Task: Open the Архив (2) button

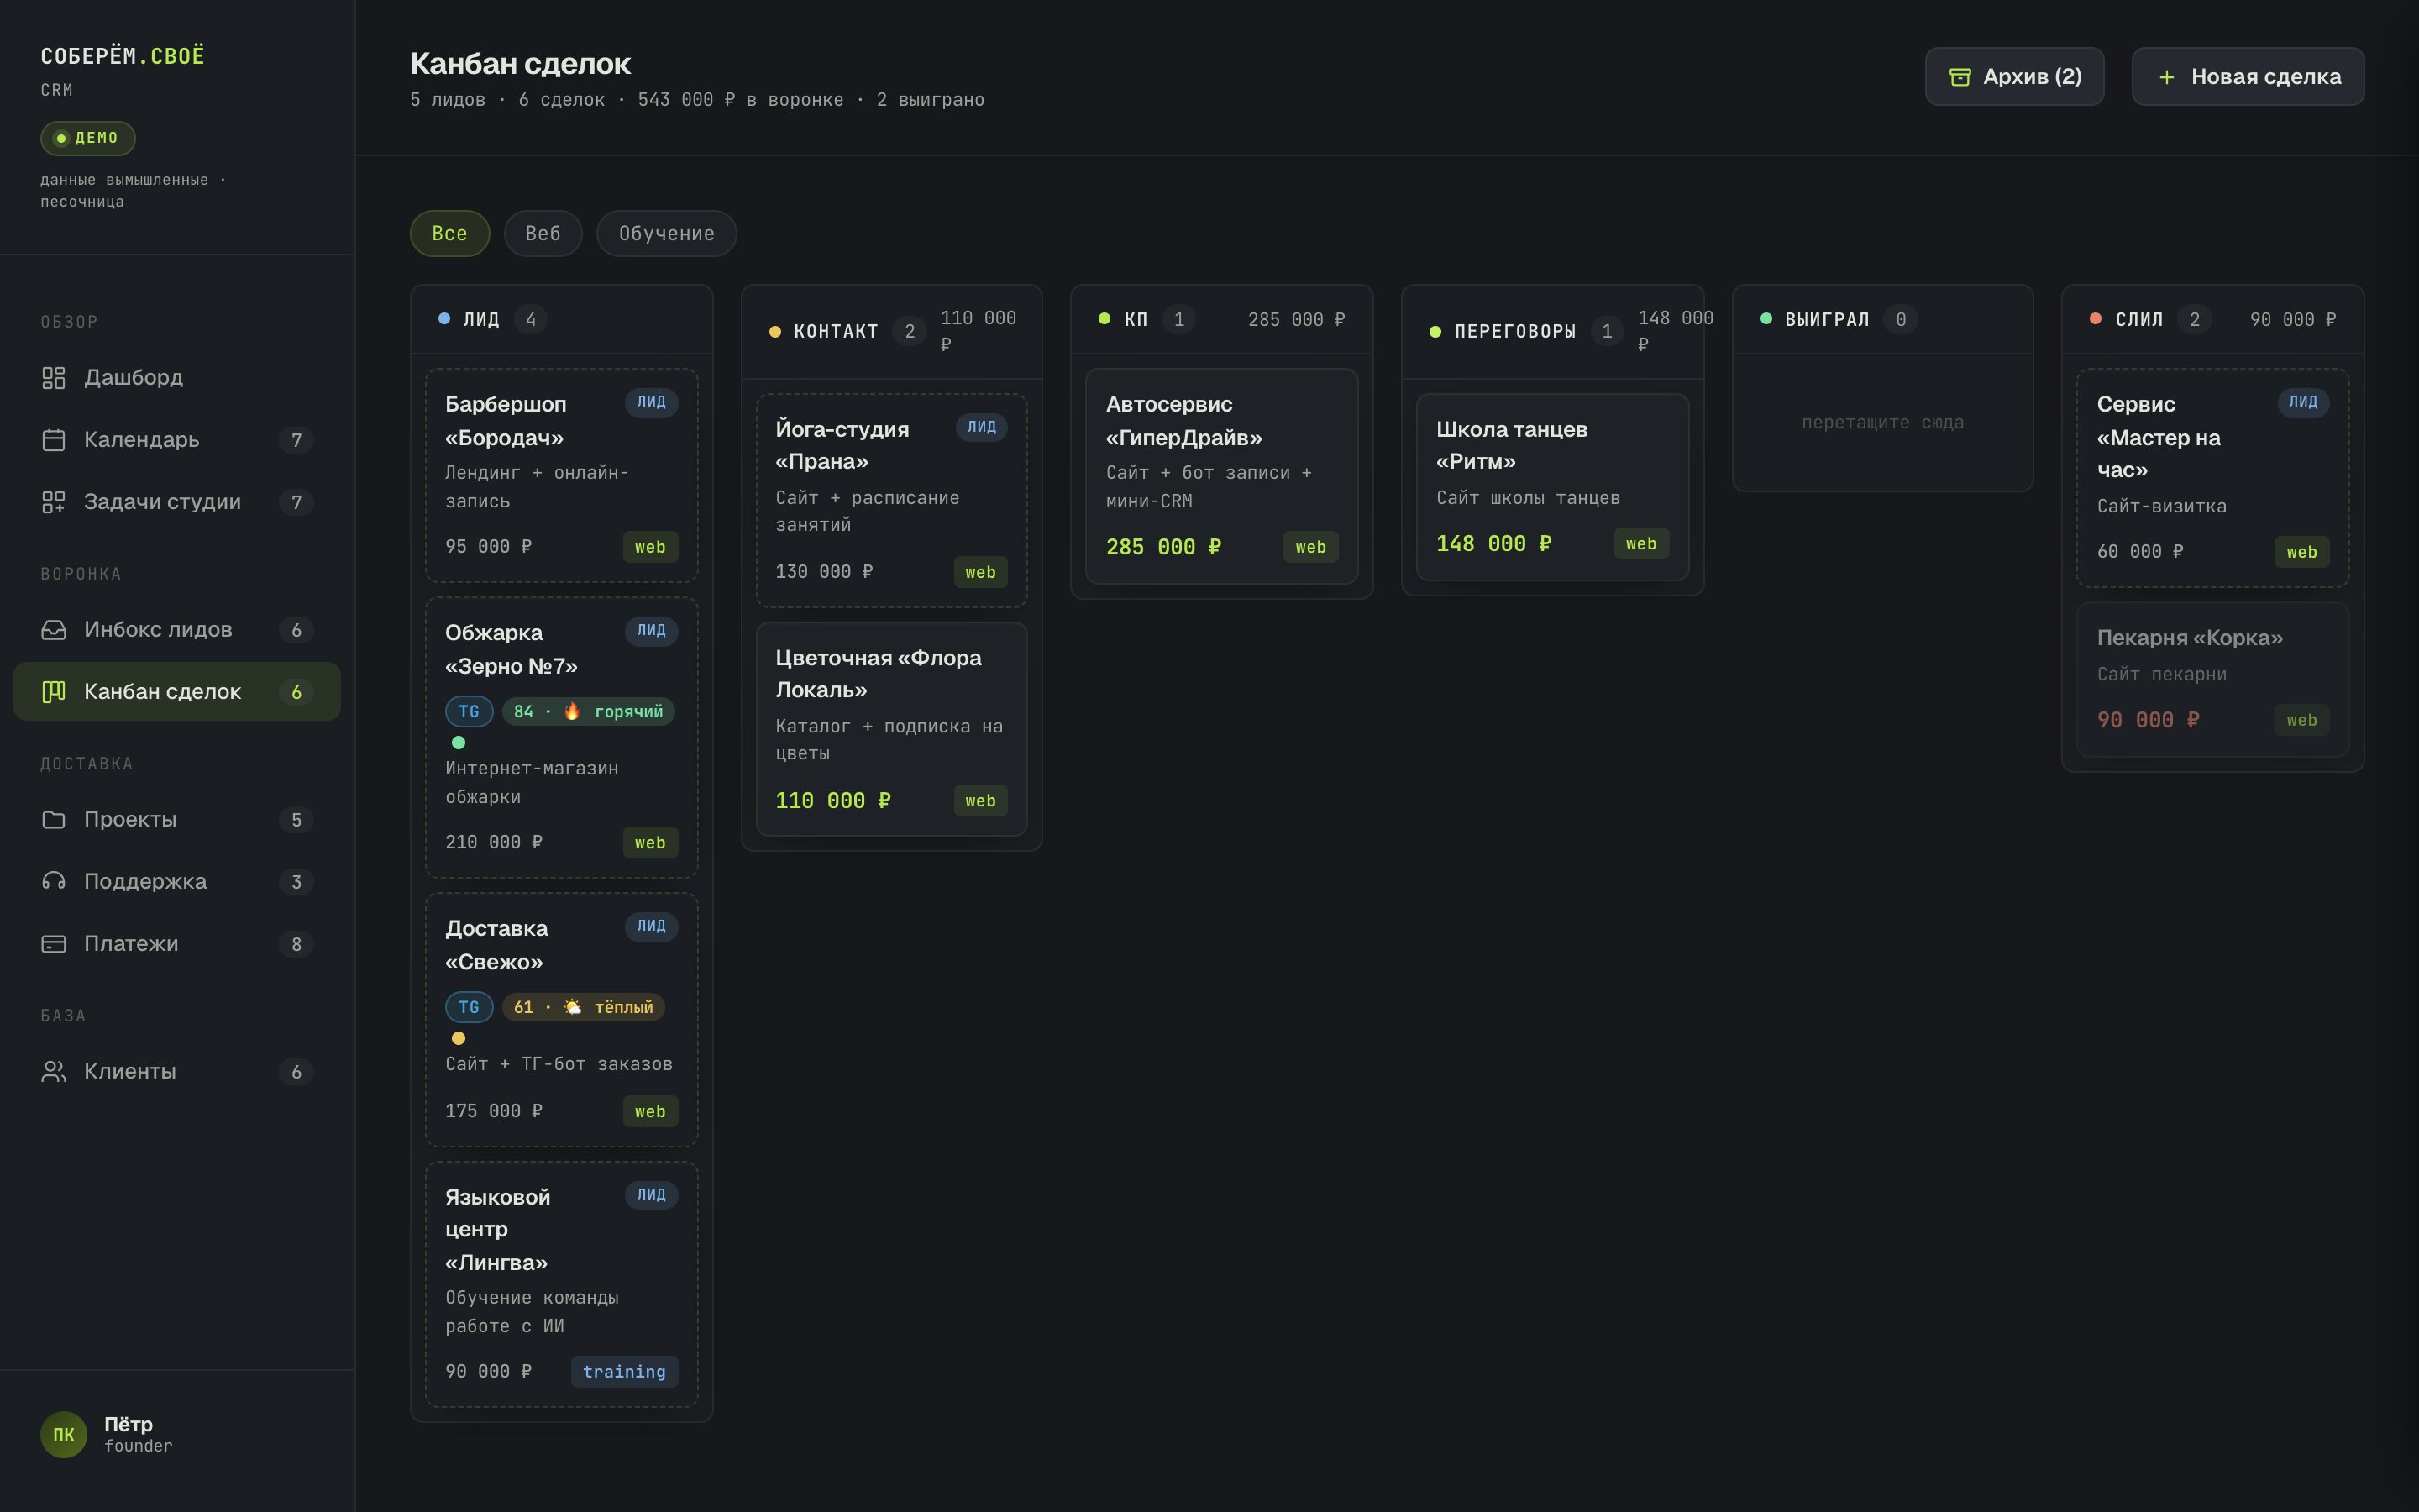Action: (2014, 77)
